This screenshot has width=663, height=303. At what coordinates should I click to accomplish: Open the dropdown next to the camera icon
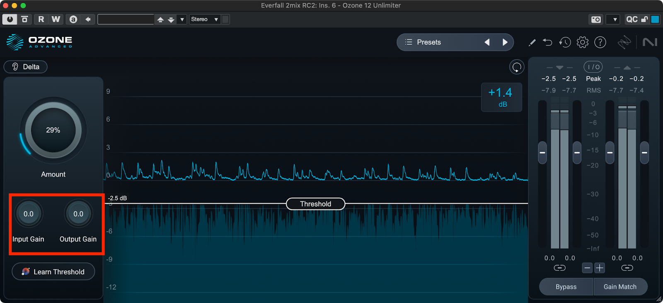615,19
